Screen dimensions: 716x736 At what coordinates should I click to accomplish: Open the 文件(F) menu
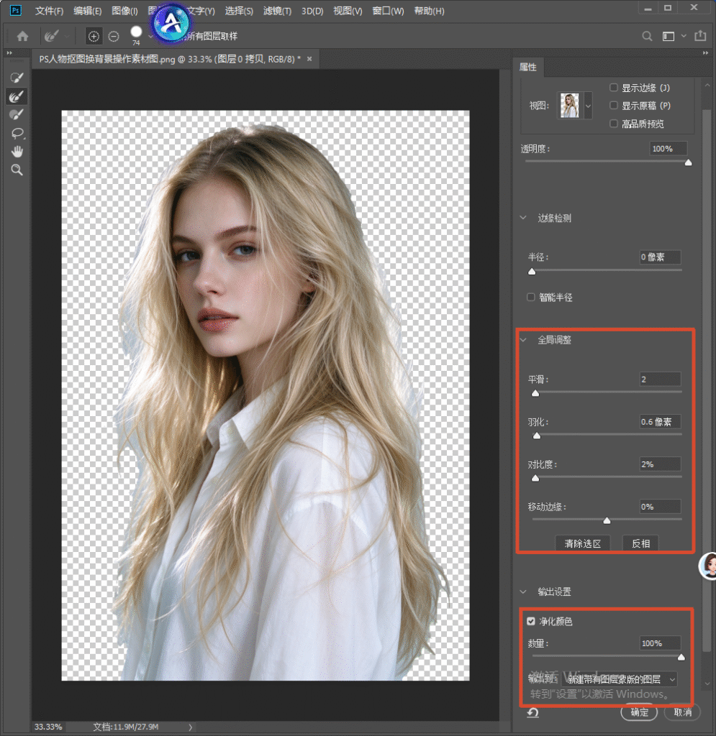50,11
